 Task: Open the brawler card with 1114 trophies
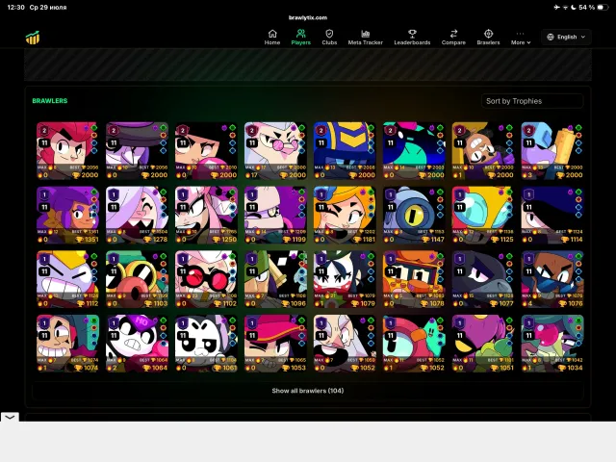552,215
